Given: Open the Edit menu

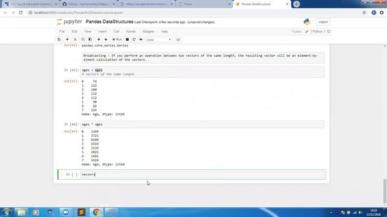Looking at the screenshot, I should click(74, 31).
